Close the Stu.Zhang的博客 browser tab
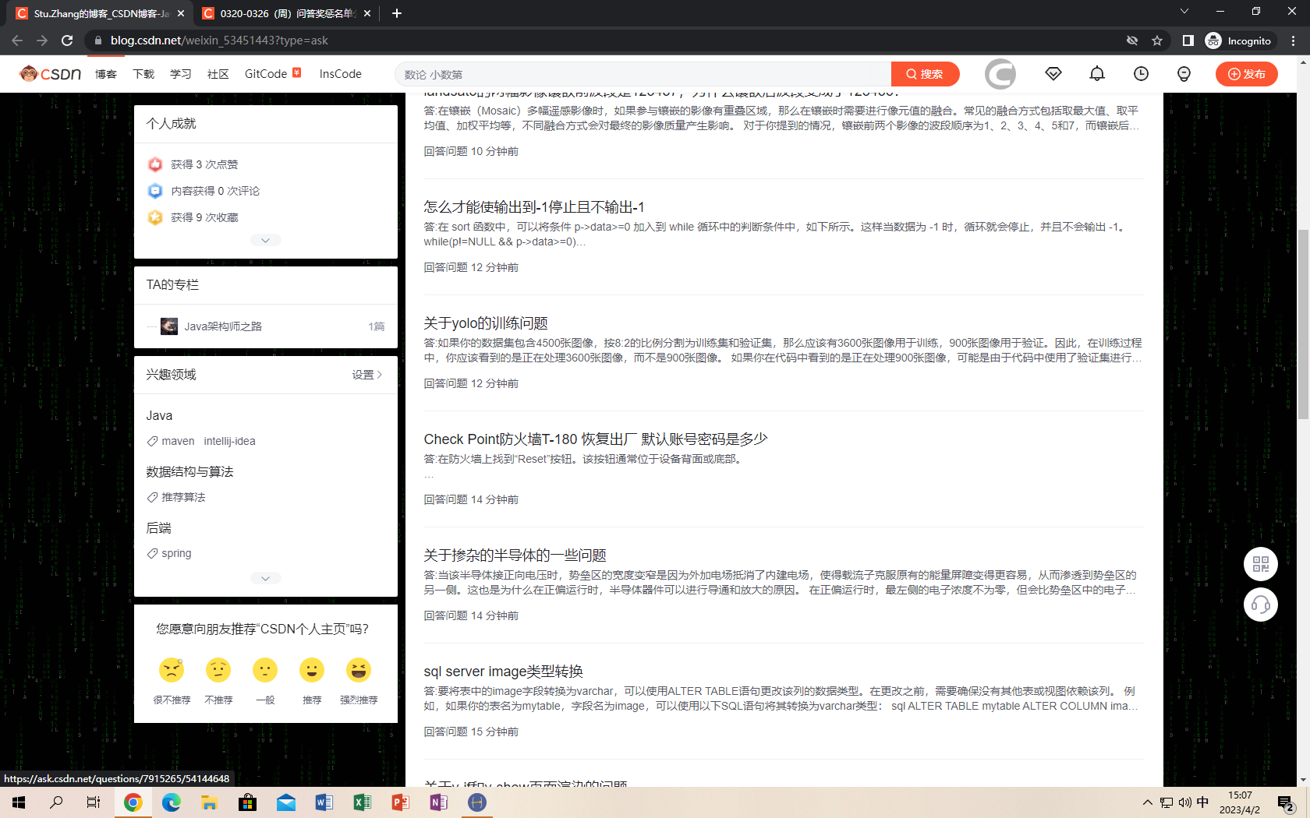The image size is (1310, 818). pos(181,13)
